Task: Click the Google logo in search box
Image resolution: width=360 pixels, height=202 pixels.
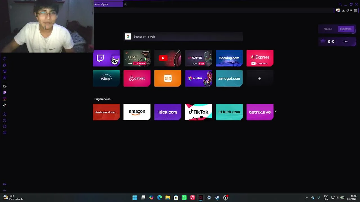Action: click(128, 36)
